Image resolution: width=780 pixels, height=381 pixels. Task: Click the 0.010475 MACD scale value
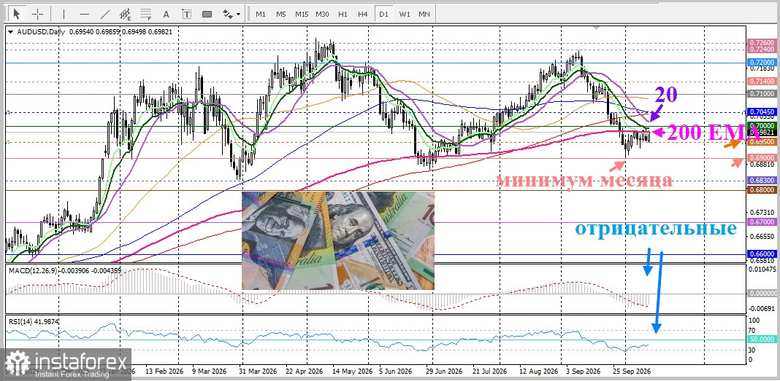tap(762, 270)
